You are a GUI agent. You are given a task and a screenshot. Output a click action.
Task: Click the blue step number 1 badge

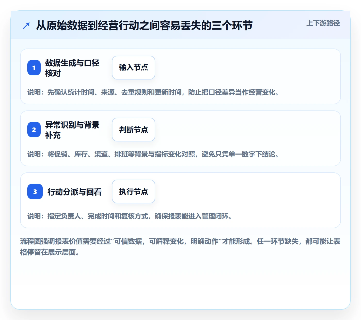pyautogui.click(x=34, y=68)
